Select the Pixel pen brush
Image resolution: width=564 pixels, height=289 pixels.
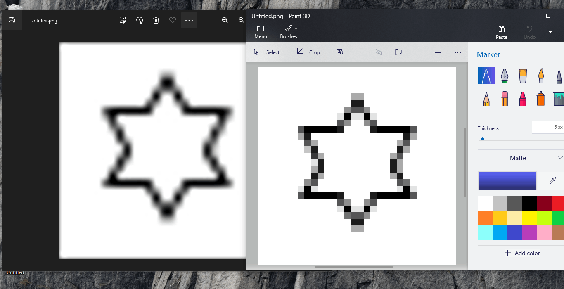pyautogui.click(x=558, y=76)
